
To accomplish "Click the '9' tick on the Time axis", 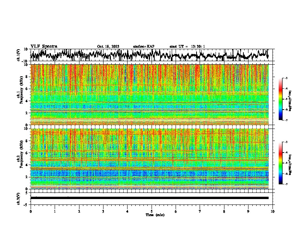I will (248, 211).
